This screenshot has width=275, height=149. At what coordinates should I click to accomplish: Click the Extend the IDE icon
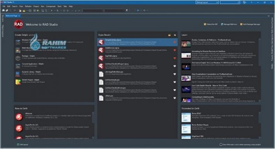[205, 24]
